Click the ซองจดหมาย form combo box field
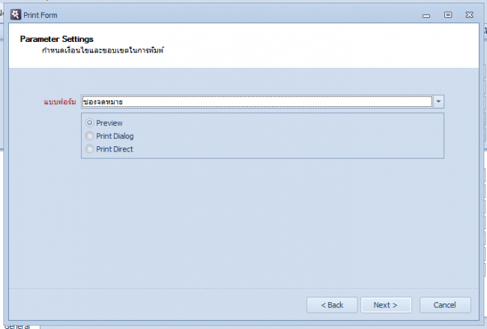The width and height of the screenshot is (487, 329). point(256,102)
